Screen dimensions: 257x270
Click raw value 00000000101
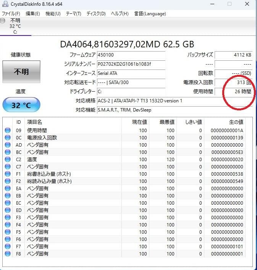pos(227,247)
